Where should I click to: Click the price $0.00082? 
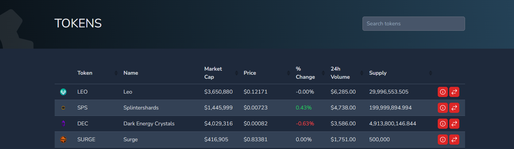point(255,124)
